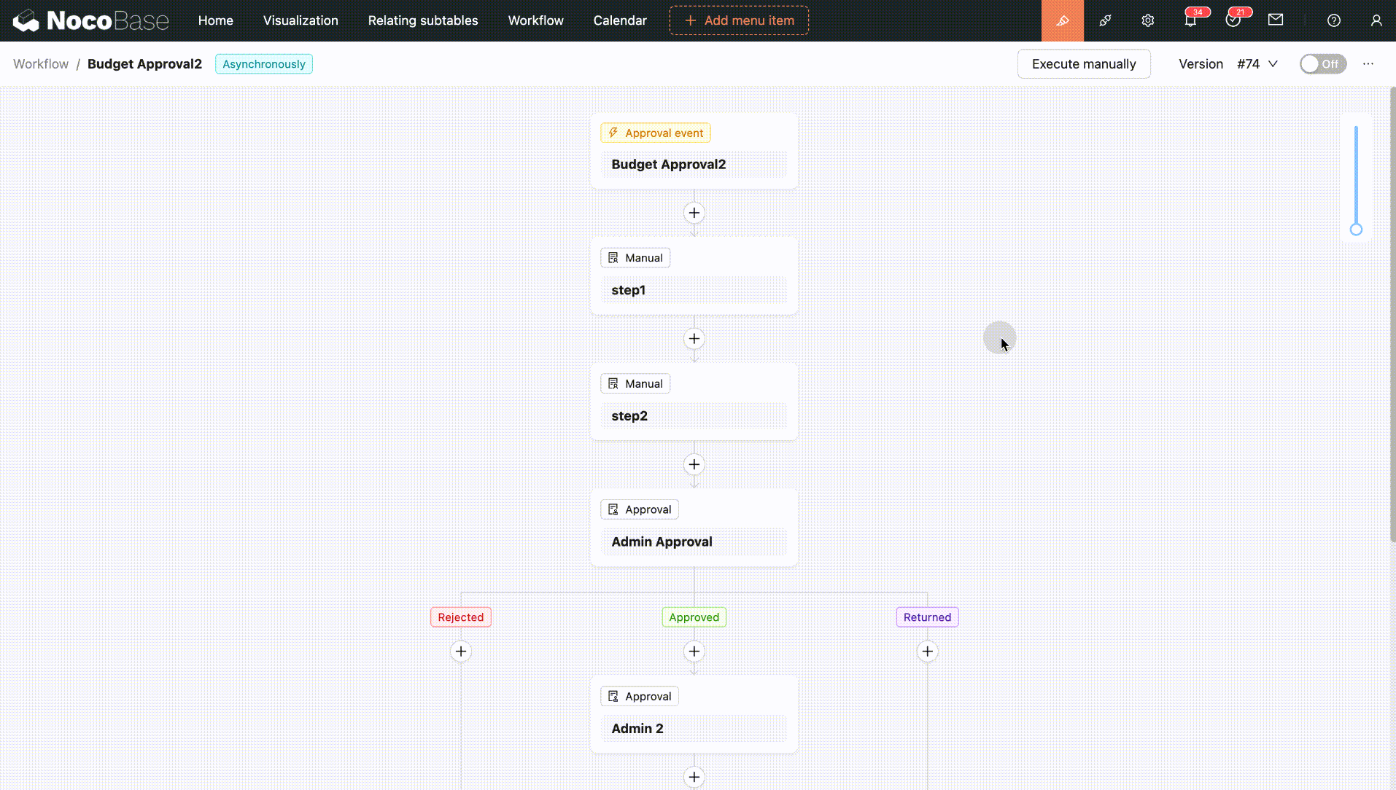Open the mail envelope icon
Viewport: 1396px width, 790px height.
pyautogui.click(x=1276, y=20)
